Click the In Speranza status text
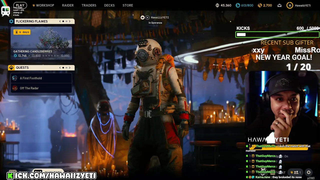 coord(155,23)
